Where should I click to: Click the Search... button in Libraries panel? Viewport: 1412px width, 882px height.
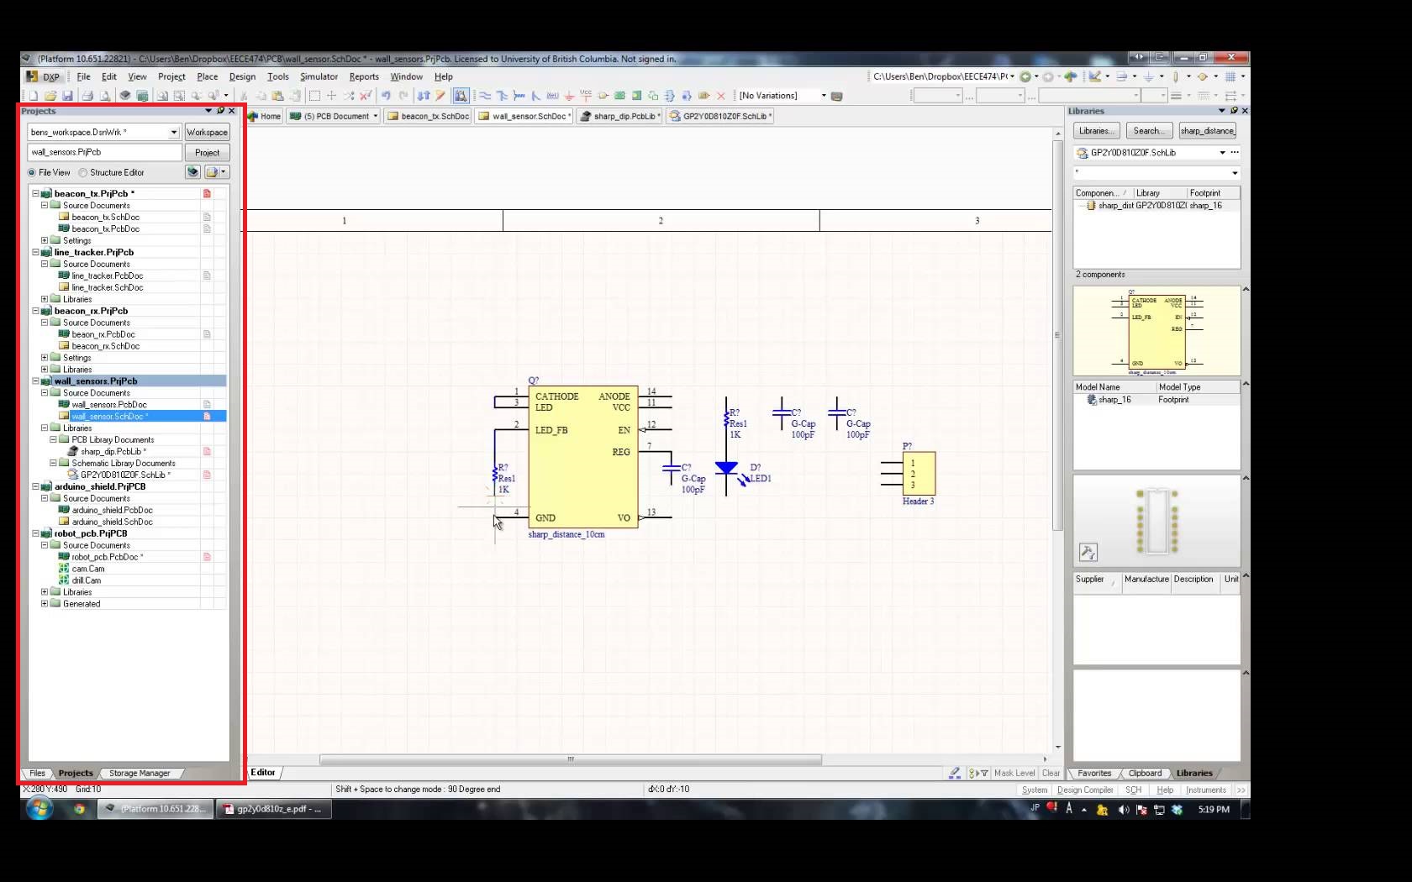tap(1149, 130)
